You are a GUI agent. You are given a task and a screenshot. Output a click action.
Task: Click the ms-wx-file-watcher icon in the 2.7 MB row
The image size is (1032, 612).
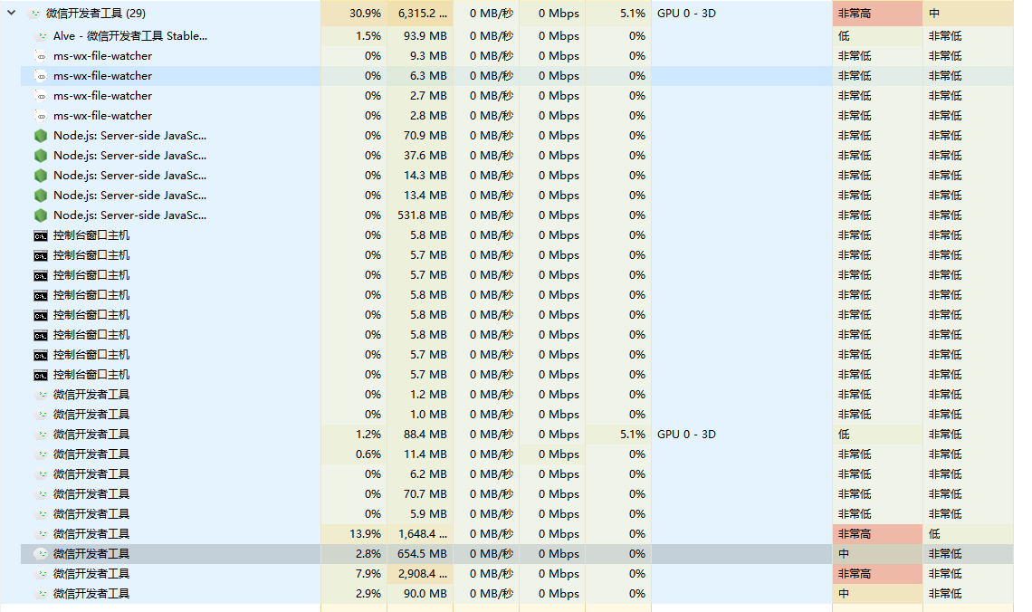41,96
